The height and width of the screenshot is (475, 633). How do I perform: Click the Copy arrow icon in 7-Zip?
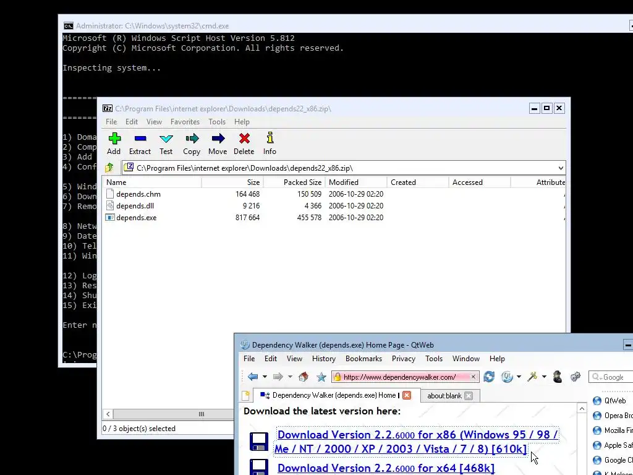coord(192,139)
